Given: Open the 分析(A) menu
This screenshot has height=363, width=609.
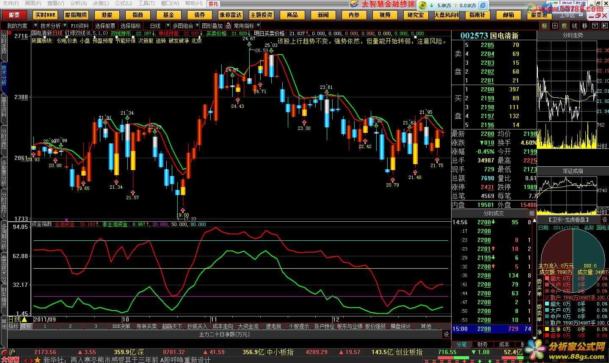Looking at the screenshot, I should click(x=78, y=3).
